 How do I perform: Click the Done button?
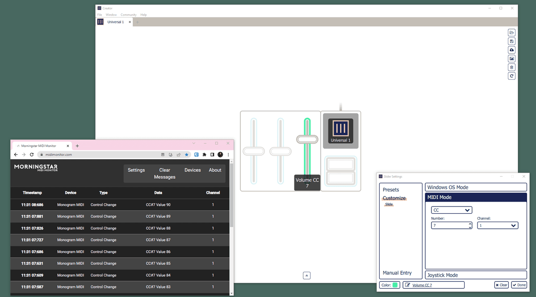pos(519,285)
